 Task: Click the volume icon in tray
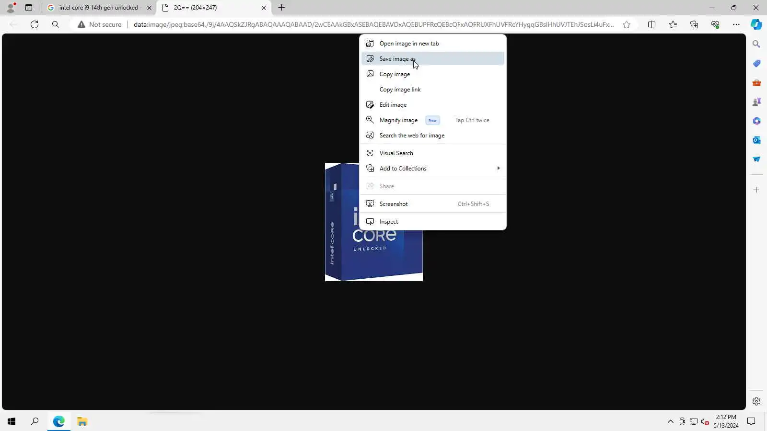click(705, 421)
